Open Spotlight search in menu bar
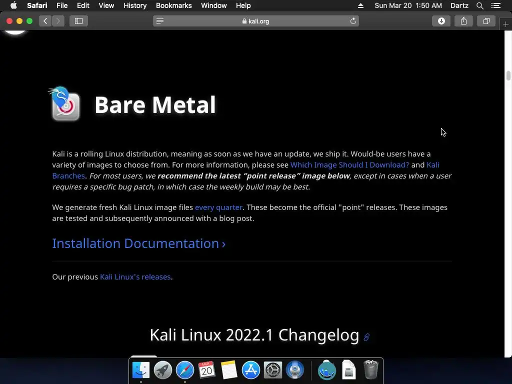Screen dimensions: 512x384 coord(479,5)
